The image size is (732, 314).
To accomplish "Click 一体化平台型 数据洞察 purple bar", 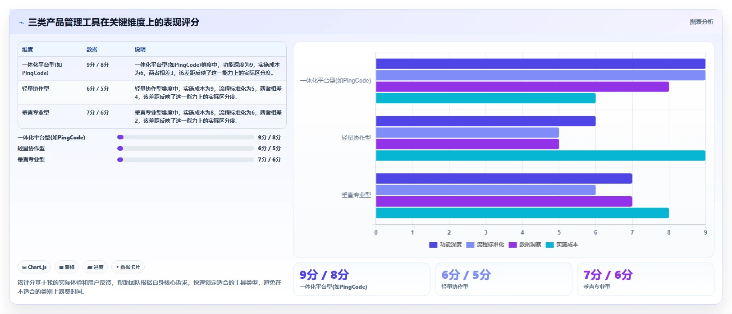I will 522,87.
